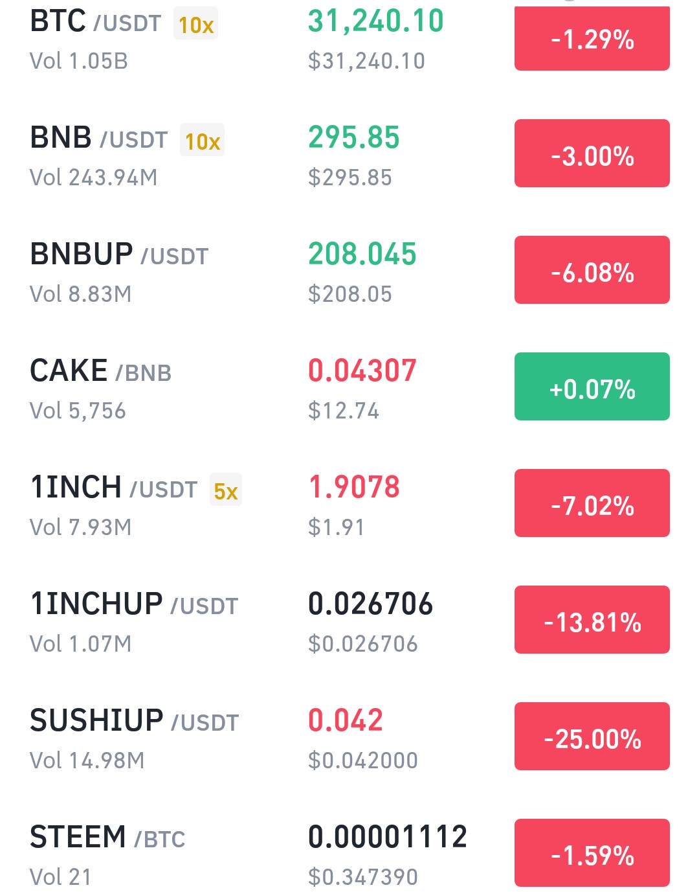699x892 pixels.
Task: Click the STEEM -1.59% change button
Action: [592, 853]
